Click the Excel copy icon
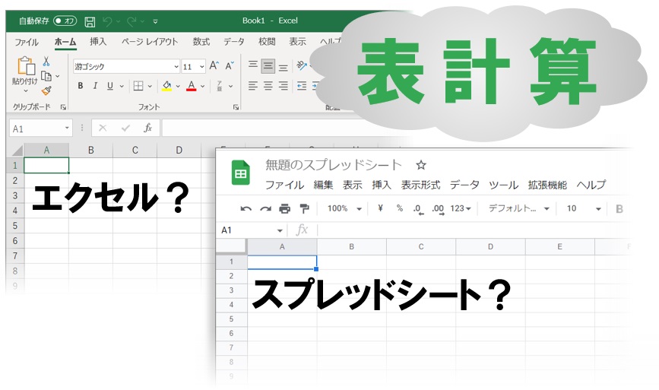Image resolution: width=659 pixels, height=390 pixels. pos(46,76)
